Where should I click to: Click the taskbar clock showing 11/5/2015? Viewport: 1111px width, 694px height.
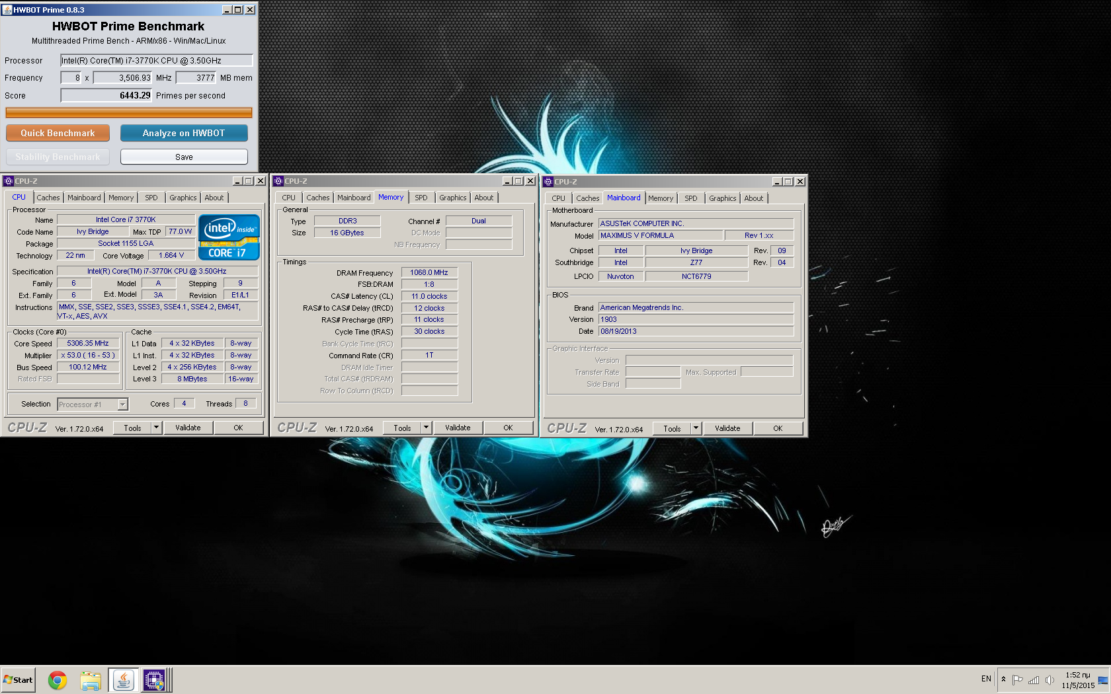(1078, 680)
